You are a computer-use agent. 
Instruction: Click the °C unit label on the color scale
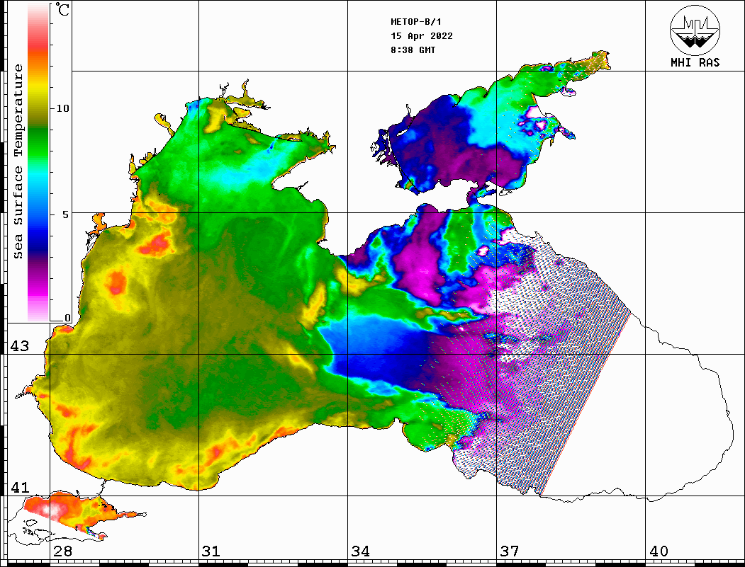(x=62, y=9)
